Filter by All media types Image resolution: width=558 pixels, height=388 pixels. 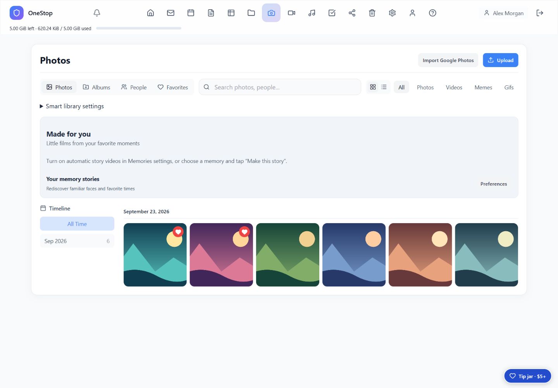tap(401, 87)
